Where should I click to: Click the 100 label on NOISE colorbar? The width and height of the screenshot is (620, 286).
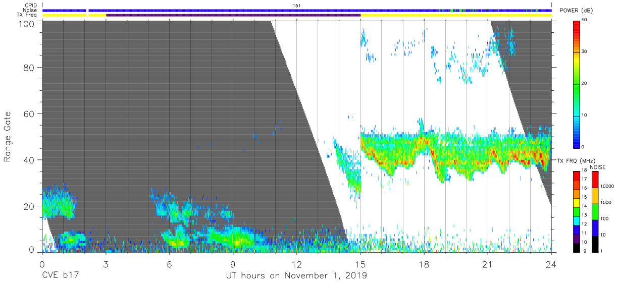[605, 218]
